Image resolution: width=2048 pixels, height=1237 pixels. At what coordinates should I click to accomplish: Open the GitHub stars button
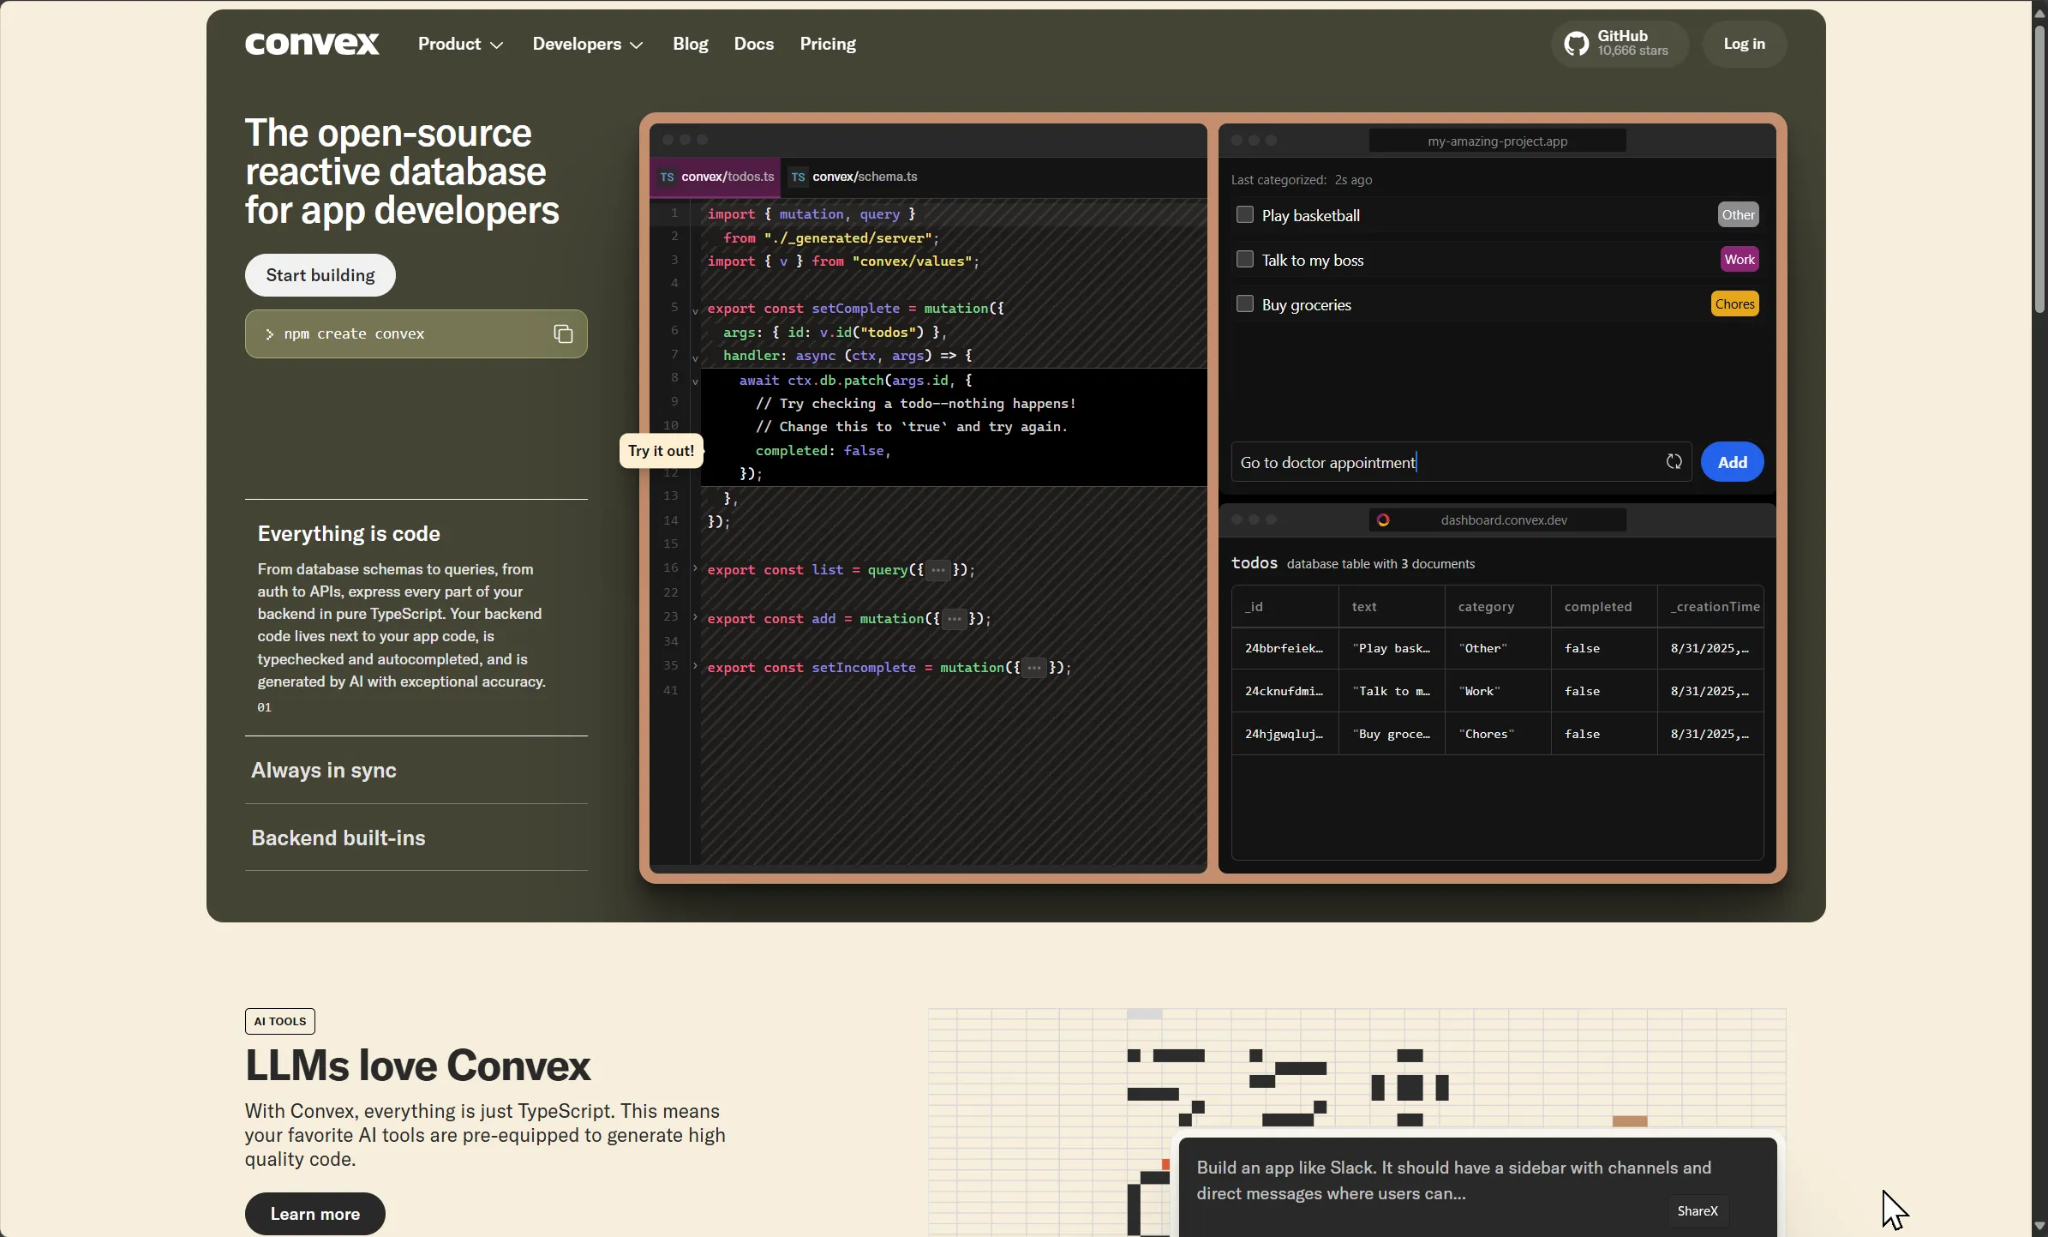(1620, 44)
